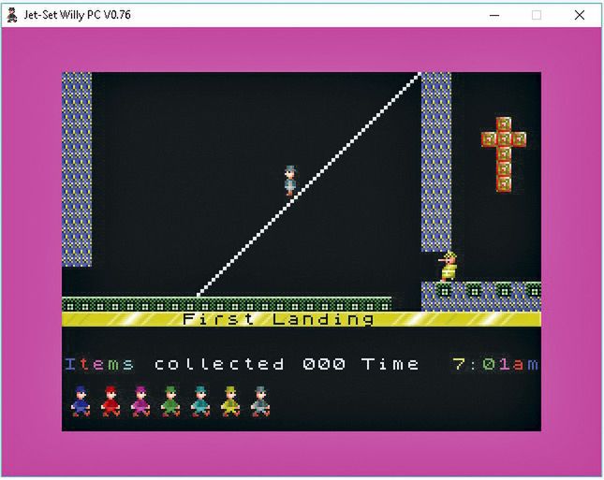Click the white diagonal staircase ramp
Image resolution: width=604 pixels, height=480 pixels.
[308, 184]
